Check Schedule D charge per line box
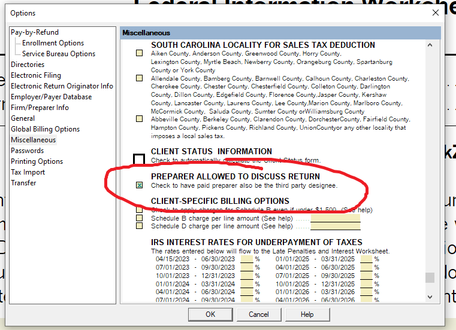456x330 pixels. coord(139,225)
